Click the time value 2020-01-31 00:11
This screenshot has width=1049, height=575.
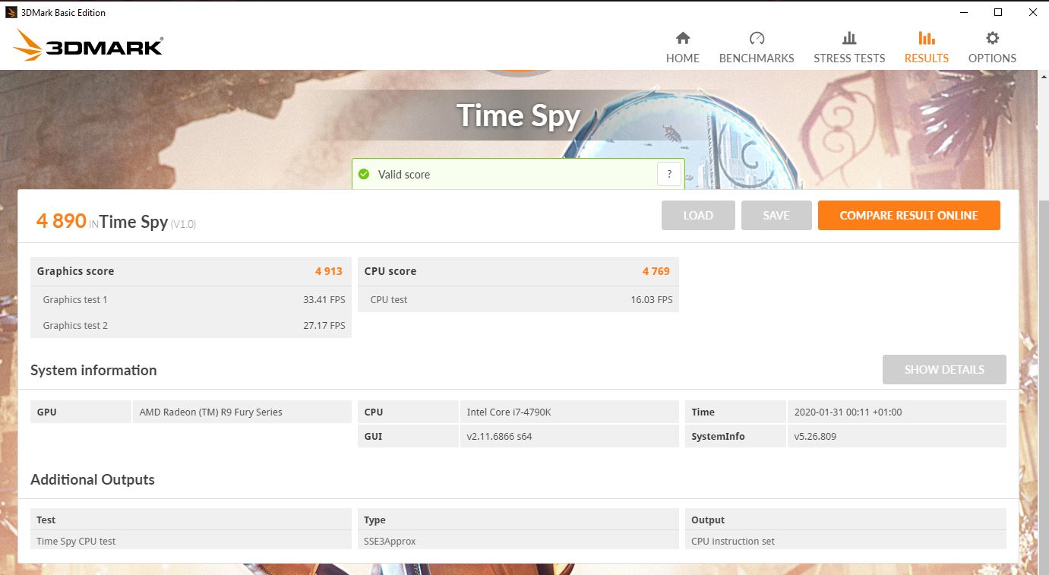[x=848, y=412]
